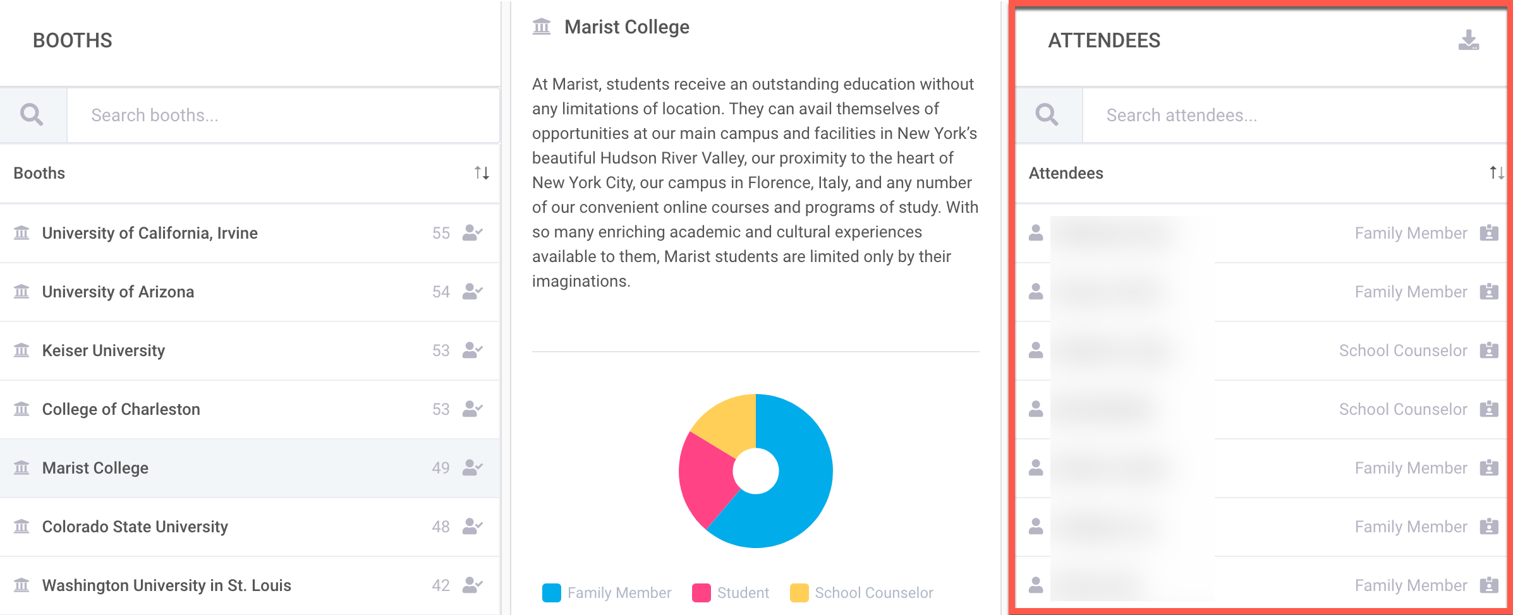This screenshot has height=615, width=1513.
Task: Select the Marist College booth row
Action: (95, 468)
